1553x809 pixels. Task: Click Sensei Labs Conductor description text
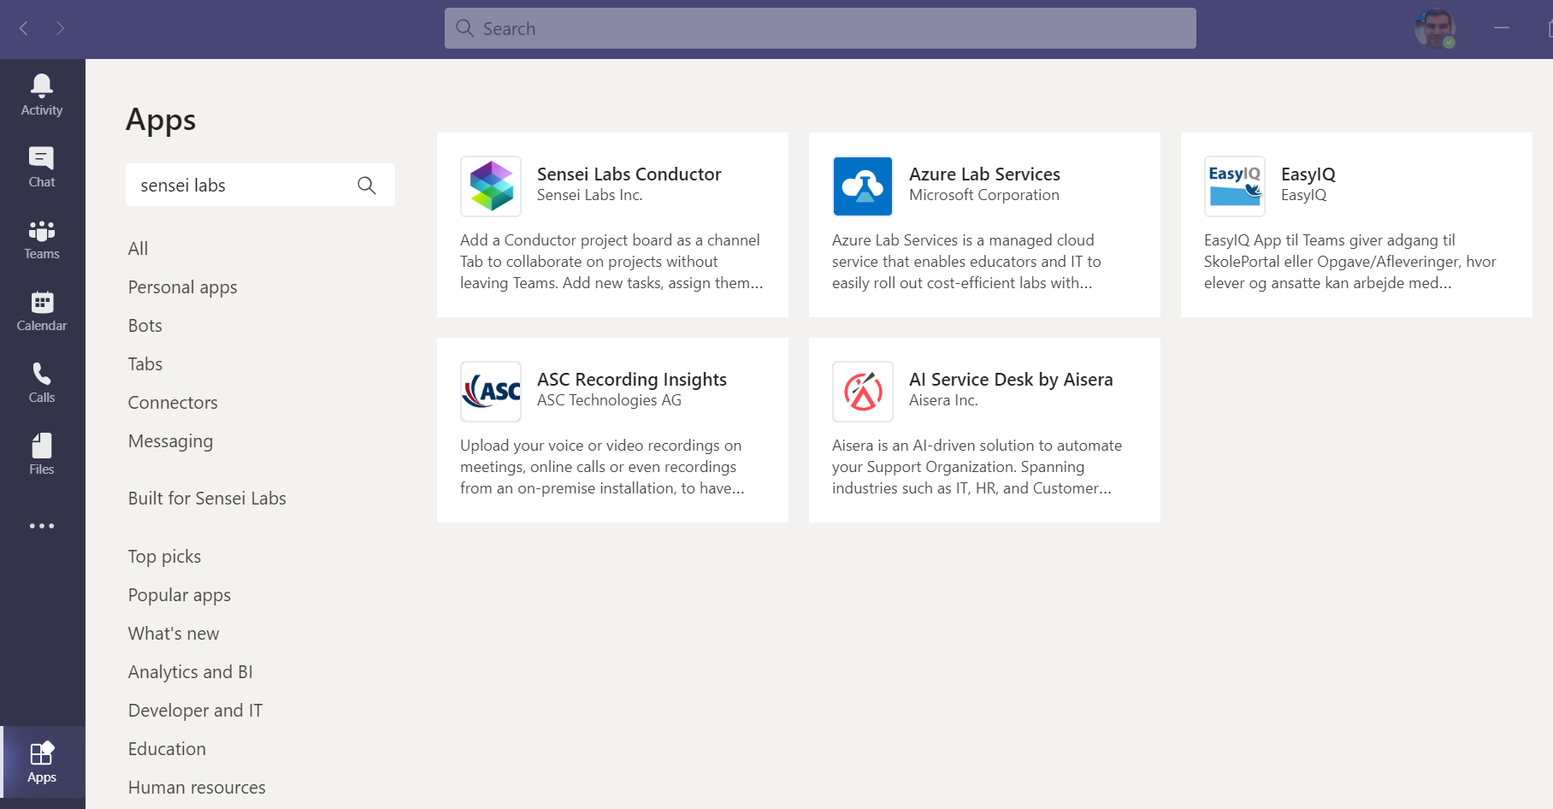[x=611, y=262]
